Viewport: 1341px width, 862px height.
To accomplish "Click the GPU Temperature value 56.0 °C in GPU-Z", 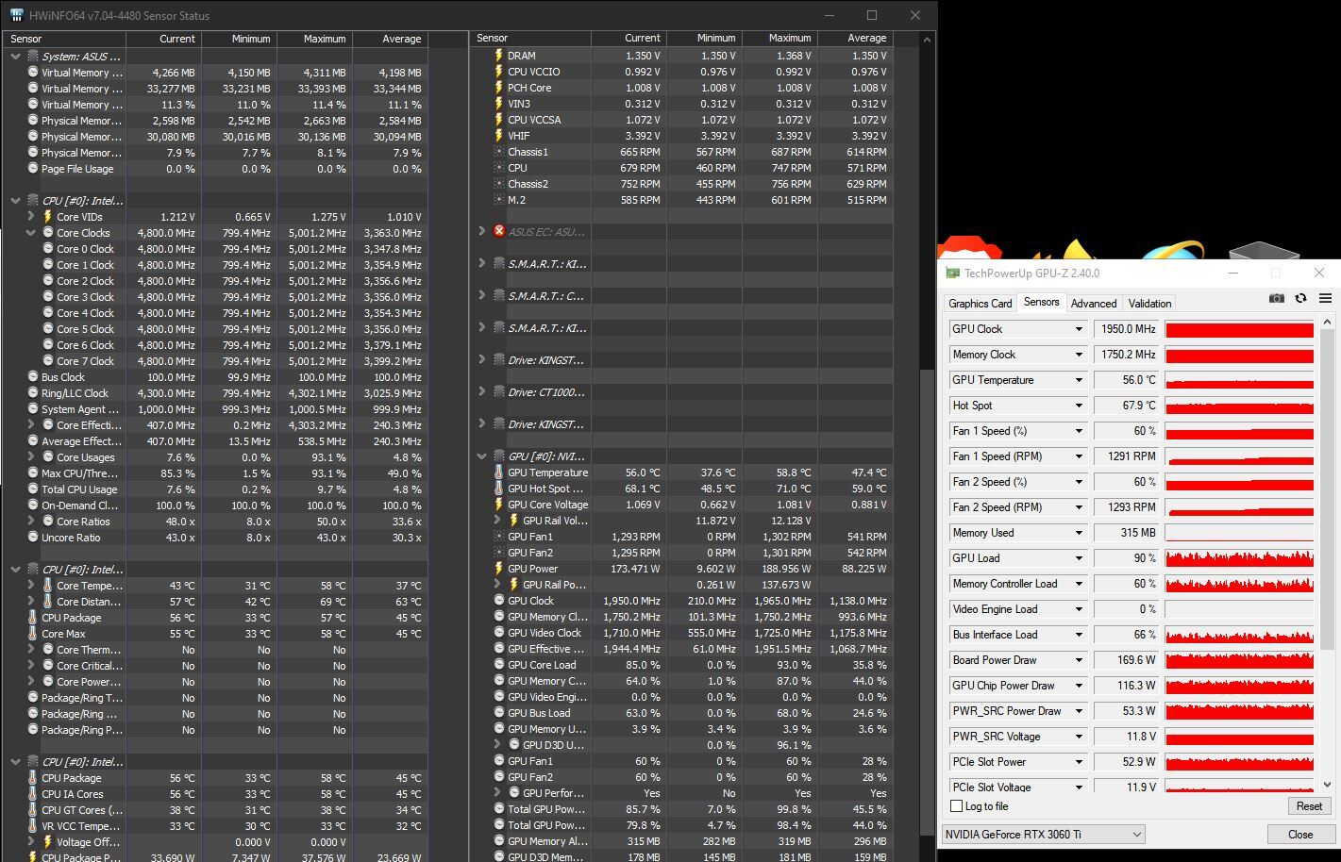I will coord(1127,380).
